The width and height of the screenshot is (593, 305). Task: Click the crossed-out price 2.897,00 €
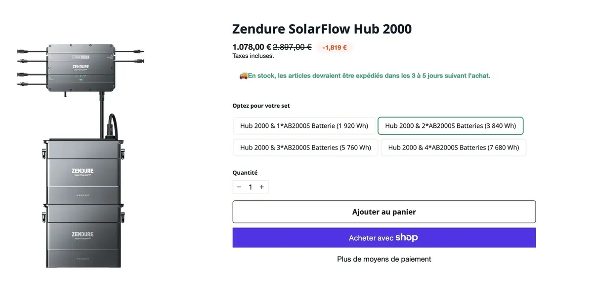pos(292,47)
